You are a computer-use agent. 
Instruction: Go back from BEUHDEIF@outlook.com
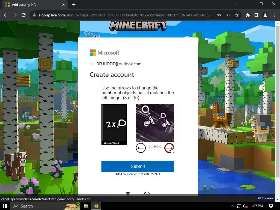point(93,64)
